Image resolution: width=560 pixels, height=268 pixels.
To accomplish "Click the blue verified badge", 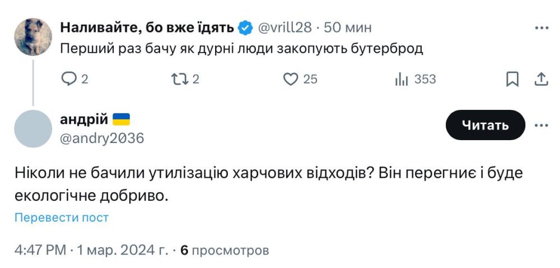I will tap(245, 27).
